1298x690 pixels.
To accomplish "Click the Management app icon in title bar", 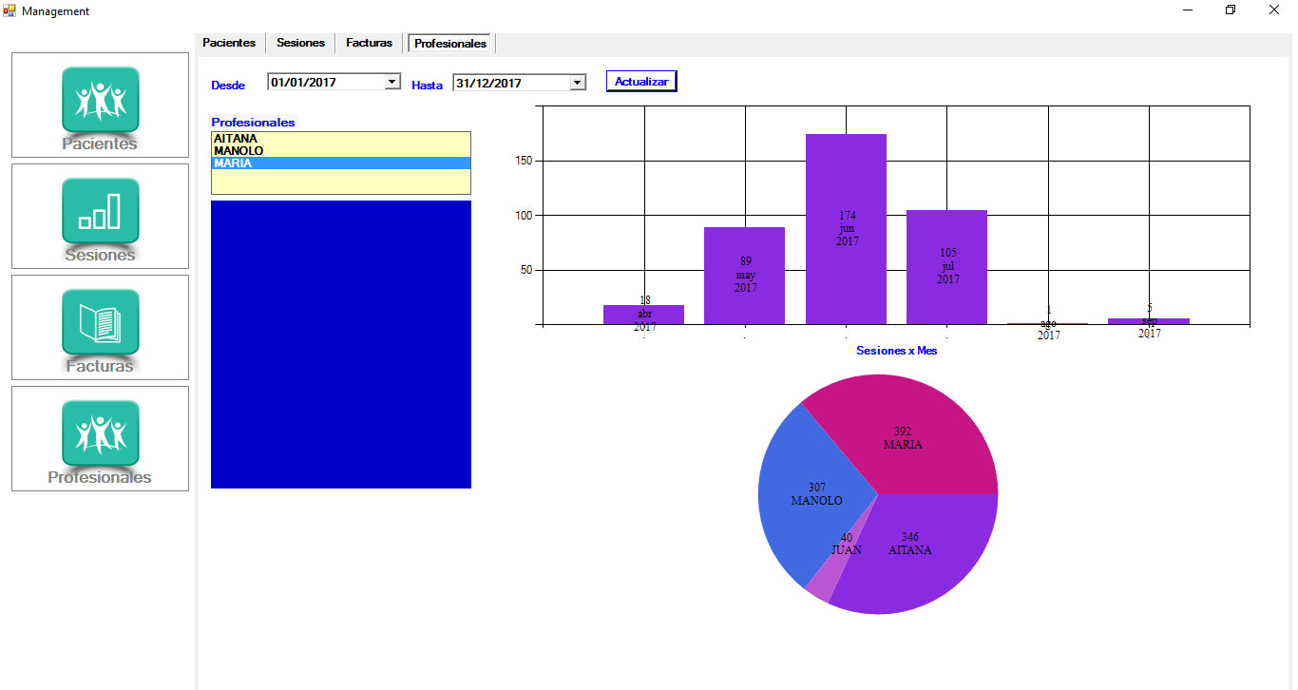I will click(10, 10).
